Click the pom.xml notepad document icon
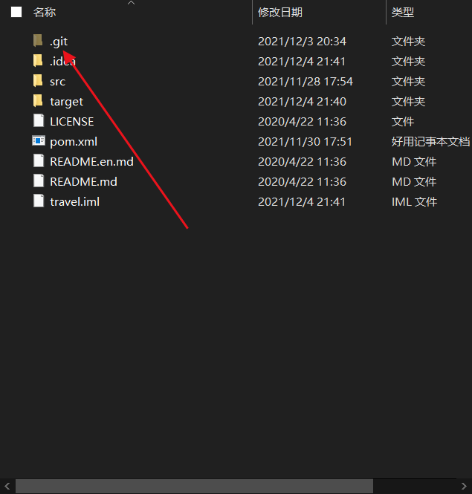Image resolution: width=472 pixels, height=494 pixels. (x=39, y=141)
